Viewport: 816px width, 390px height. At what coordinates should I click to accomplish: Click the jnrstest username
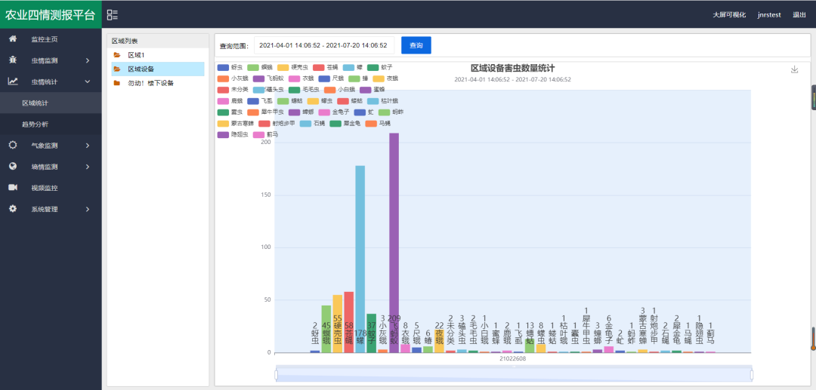(x=769, y=15)
